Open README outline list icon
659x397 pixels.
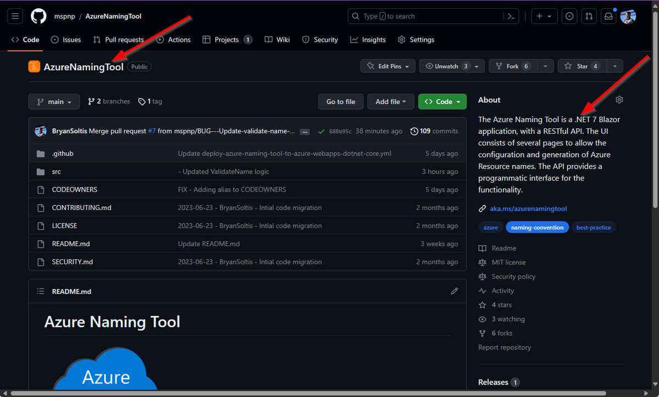click(x=40, y=291)
